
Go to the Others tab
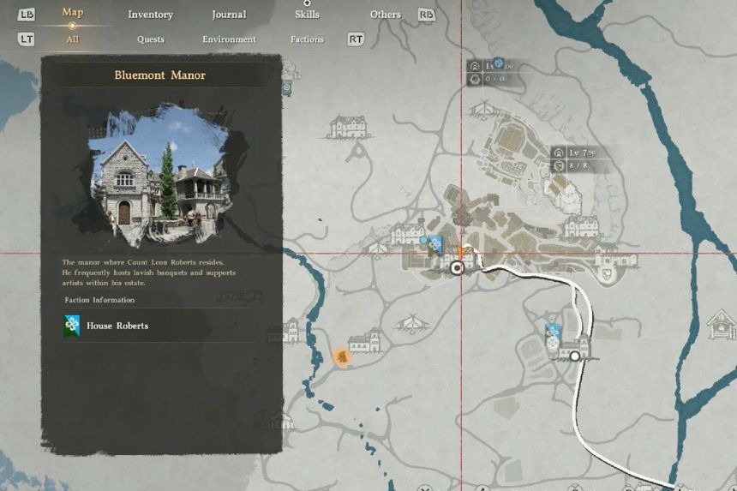click(385, 15)
